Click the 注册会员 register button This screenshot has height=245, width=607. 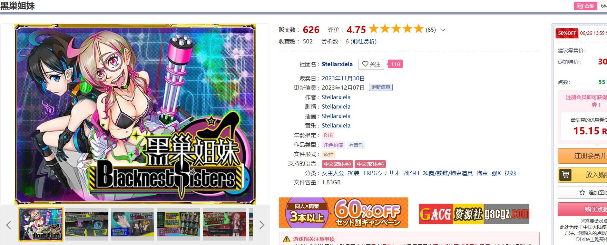(582, 156)
